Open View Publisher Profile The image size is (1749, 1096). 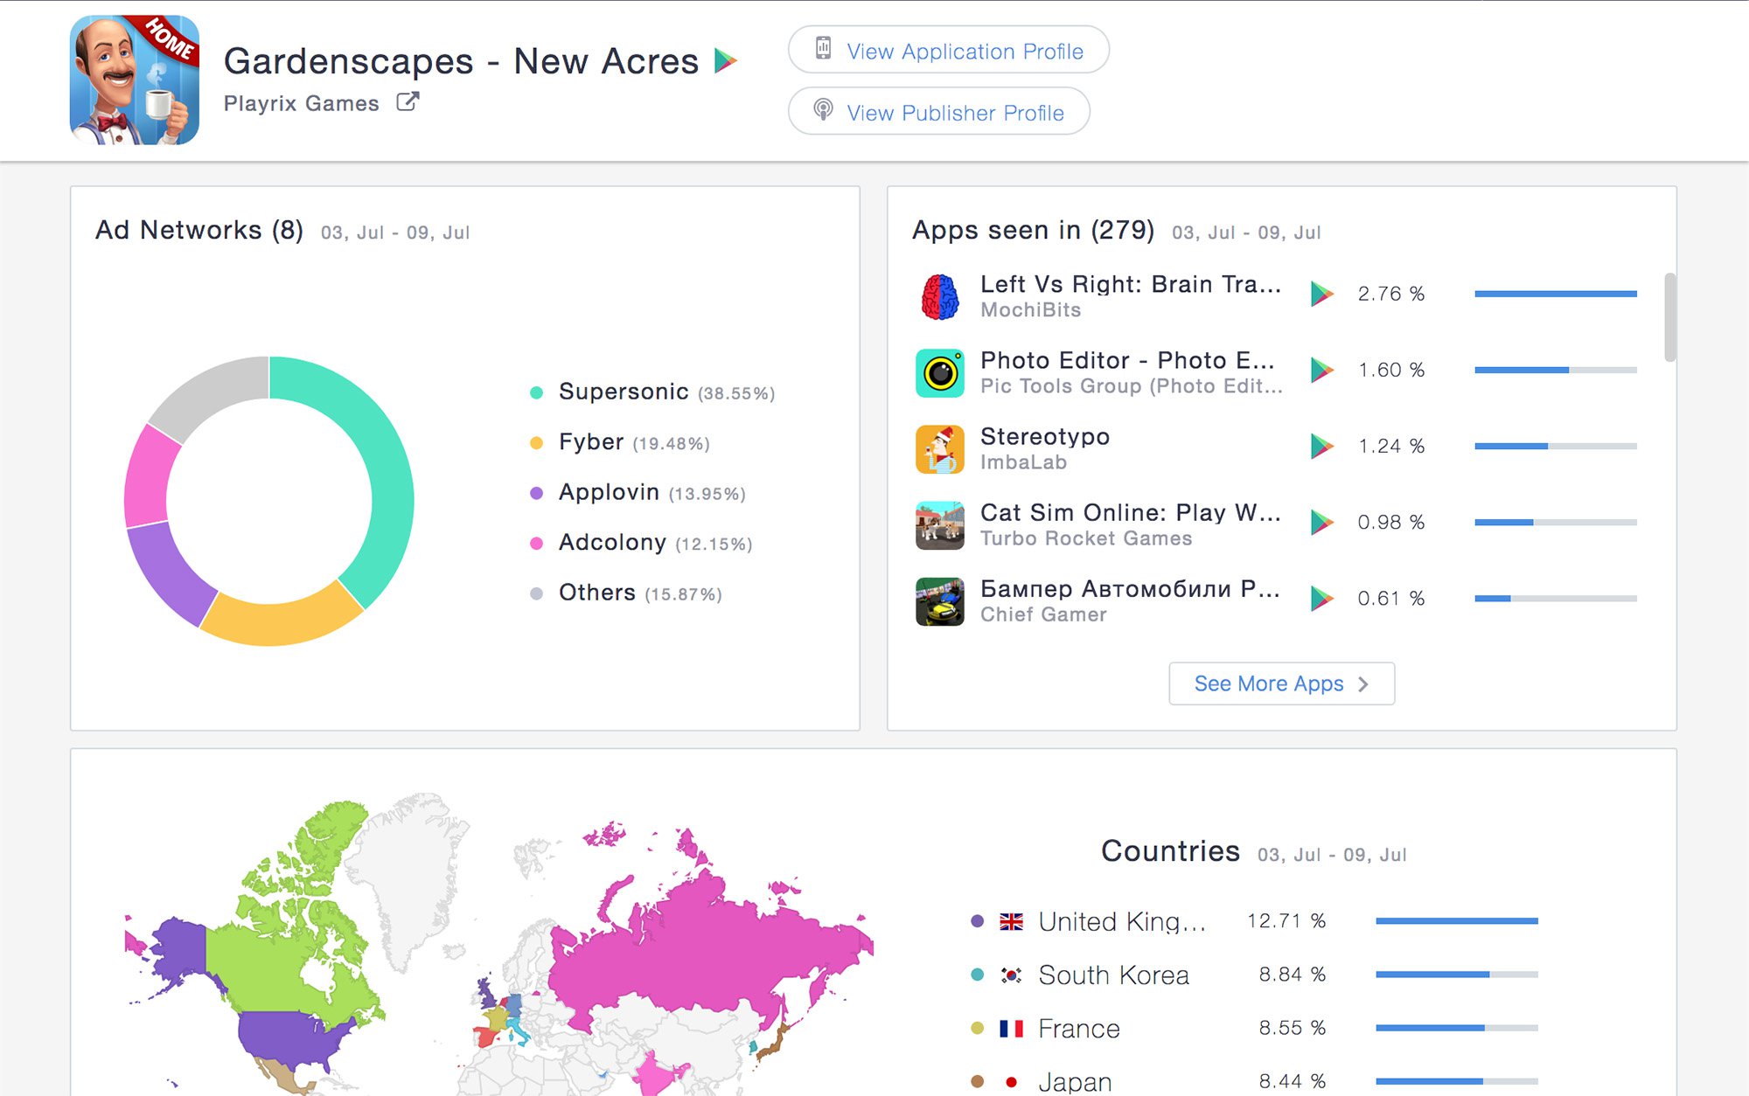click(939, 112)
